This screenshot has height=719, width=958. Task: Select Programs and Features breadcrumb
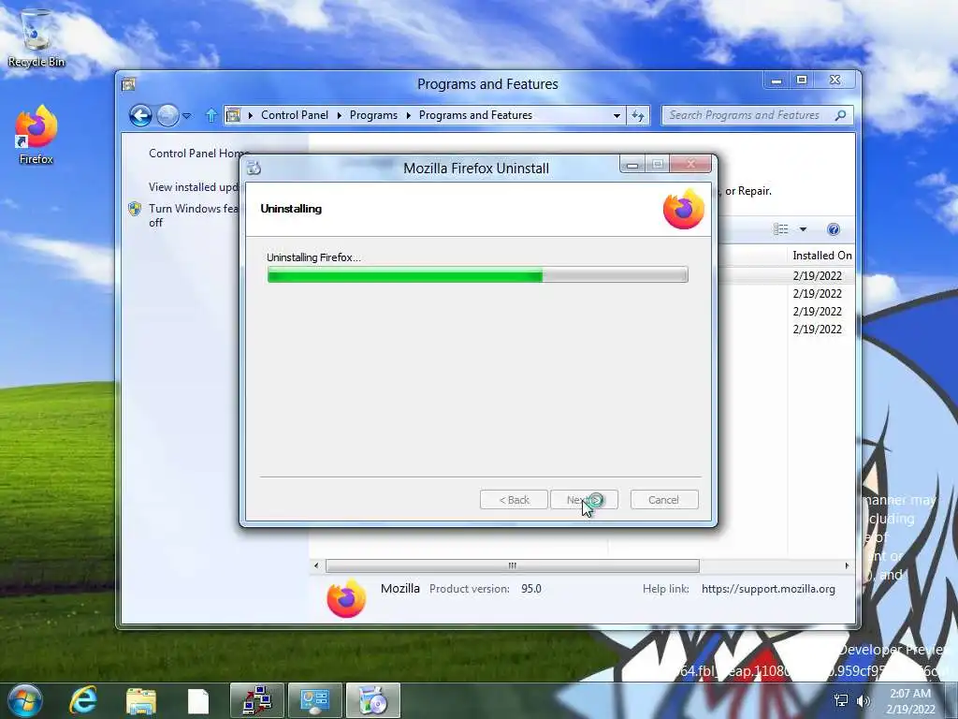475,115
